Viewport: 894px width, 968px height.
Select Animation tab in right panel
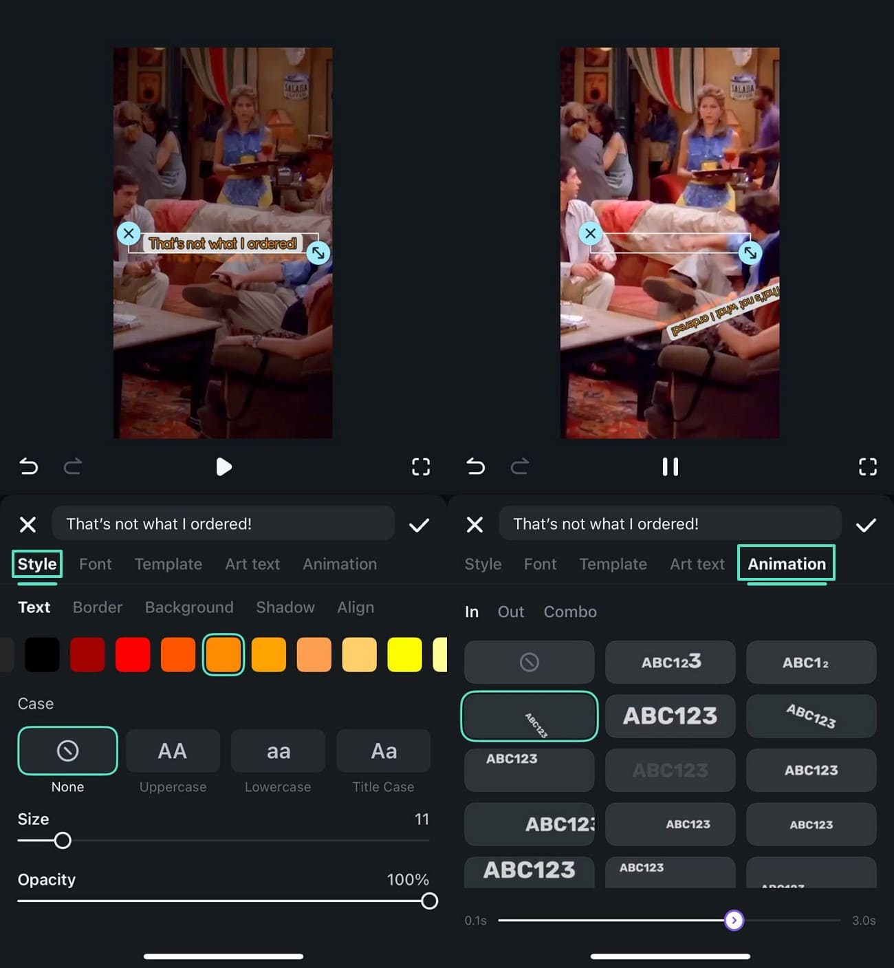tap(787, 564)
